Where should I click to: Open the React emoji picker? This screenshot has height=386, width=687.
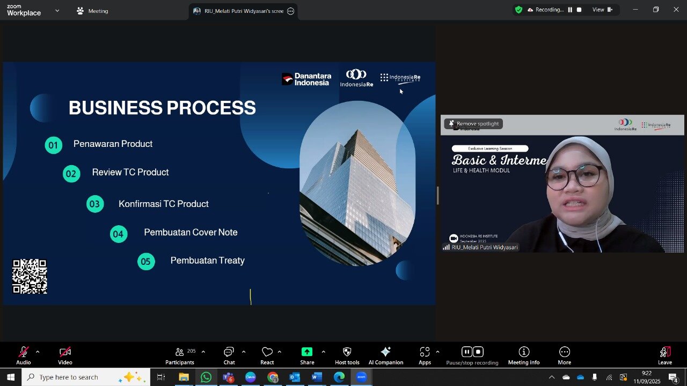click(x=267, y=355)
